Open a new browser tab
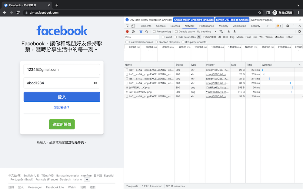 (x=57, y=5)
